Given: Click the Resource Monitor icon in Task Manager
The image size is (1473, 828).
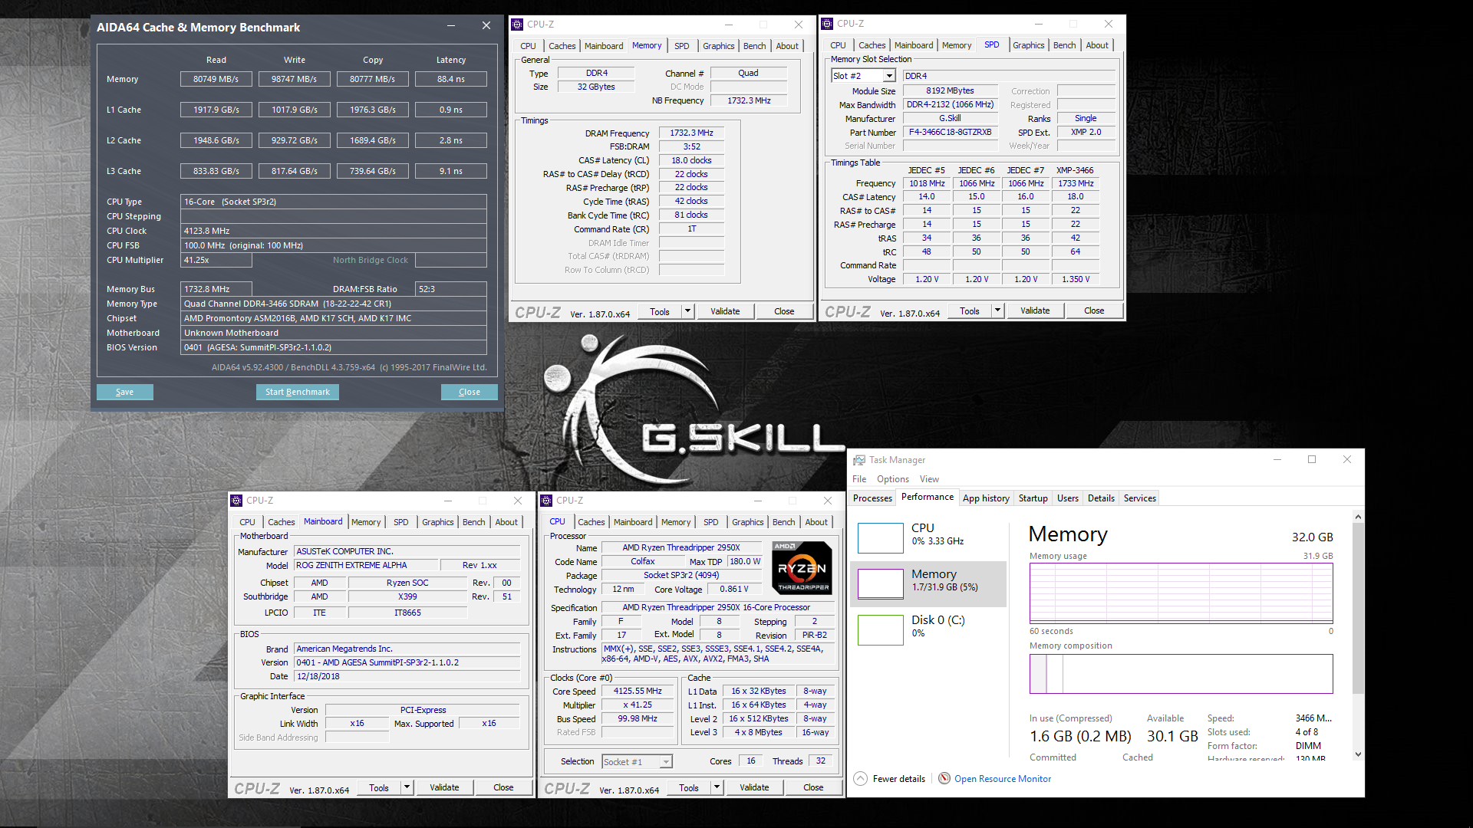Looking at the screenshot, I should pyautogui.click(x=944, y=778).
